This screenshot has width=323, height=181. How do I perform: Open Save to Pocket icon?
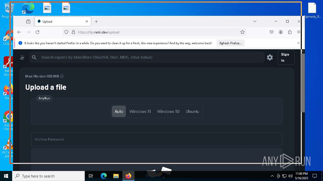272,32
